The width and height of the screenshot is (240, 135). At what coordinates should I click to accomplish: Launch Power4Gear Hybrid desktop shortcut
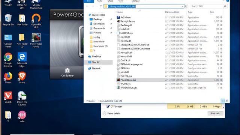click(36, 40)
